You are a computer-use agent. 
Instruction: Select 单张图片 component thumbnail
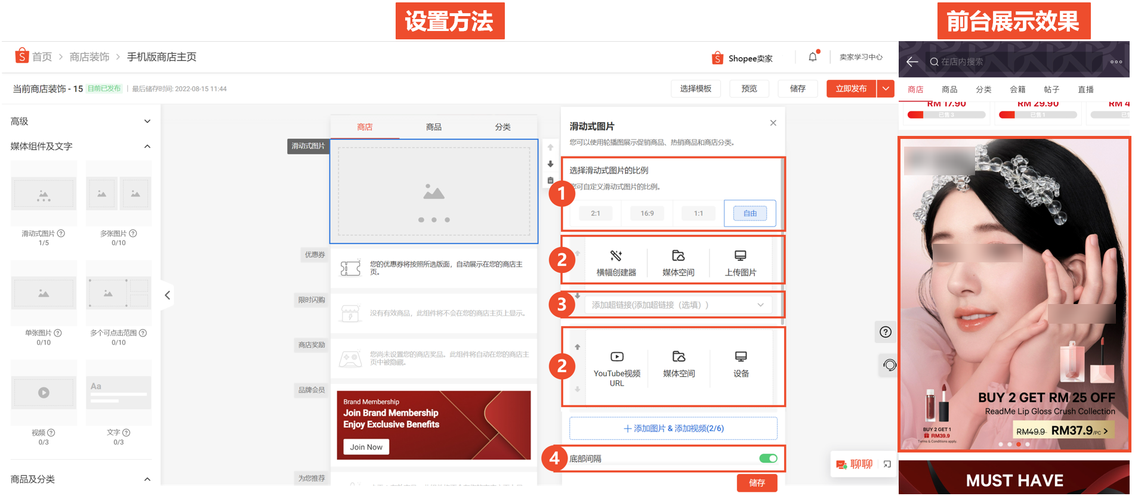coord(44,293)
